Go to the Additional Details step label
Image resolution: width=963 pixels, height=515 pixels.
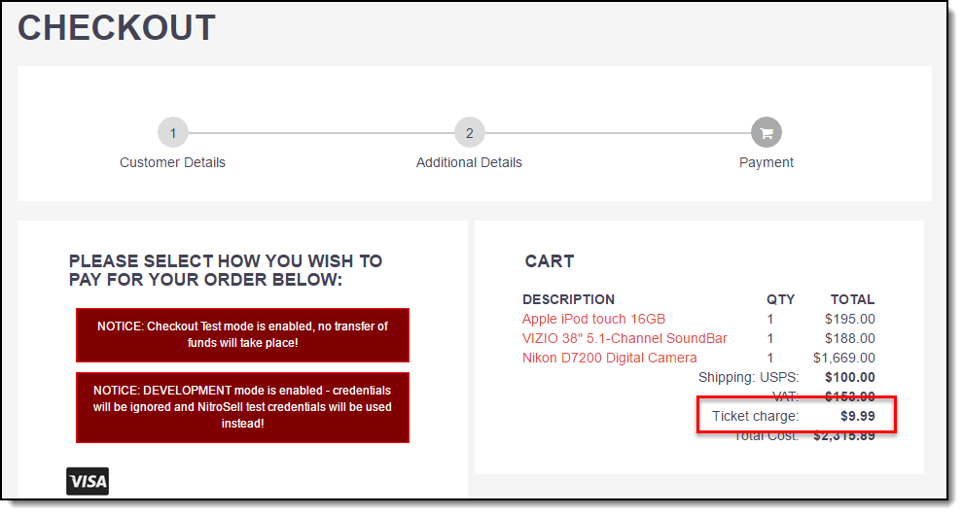click(x=469, y=162)
